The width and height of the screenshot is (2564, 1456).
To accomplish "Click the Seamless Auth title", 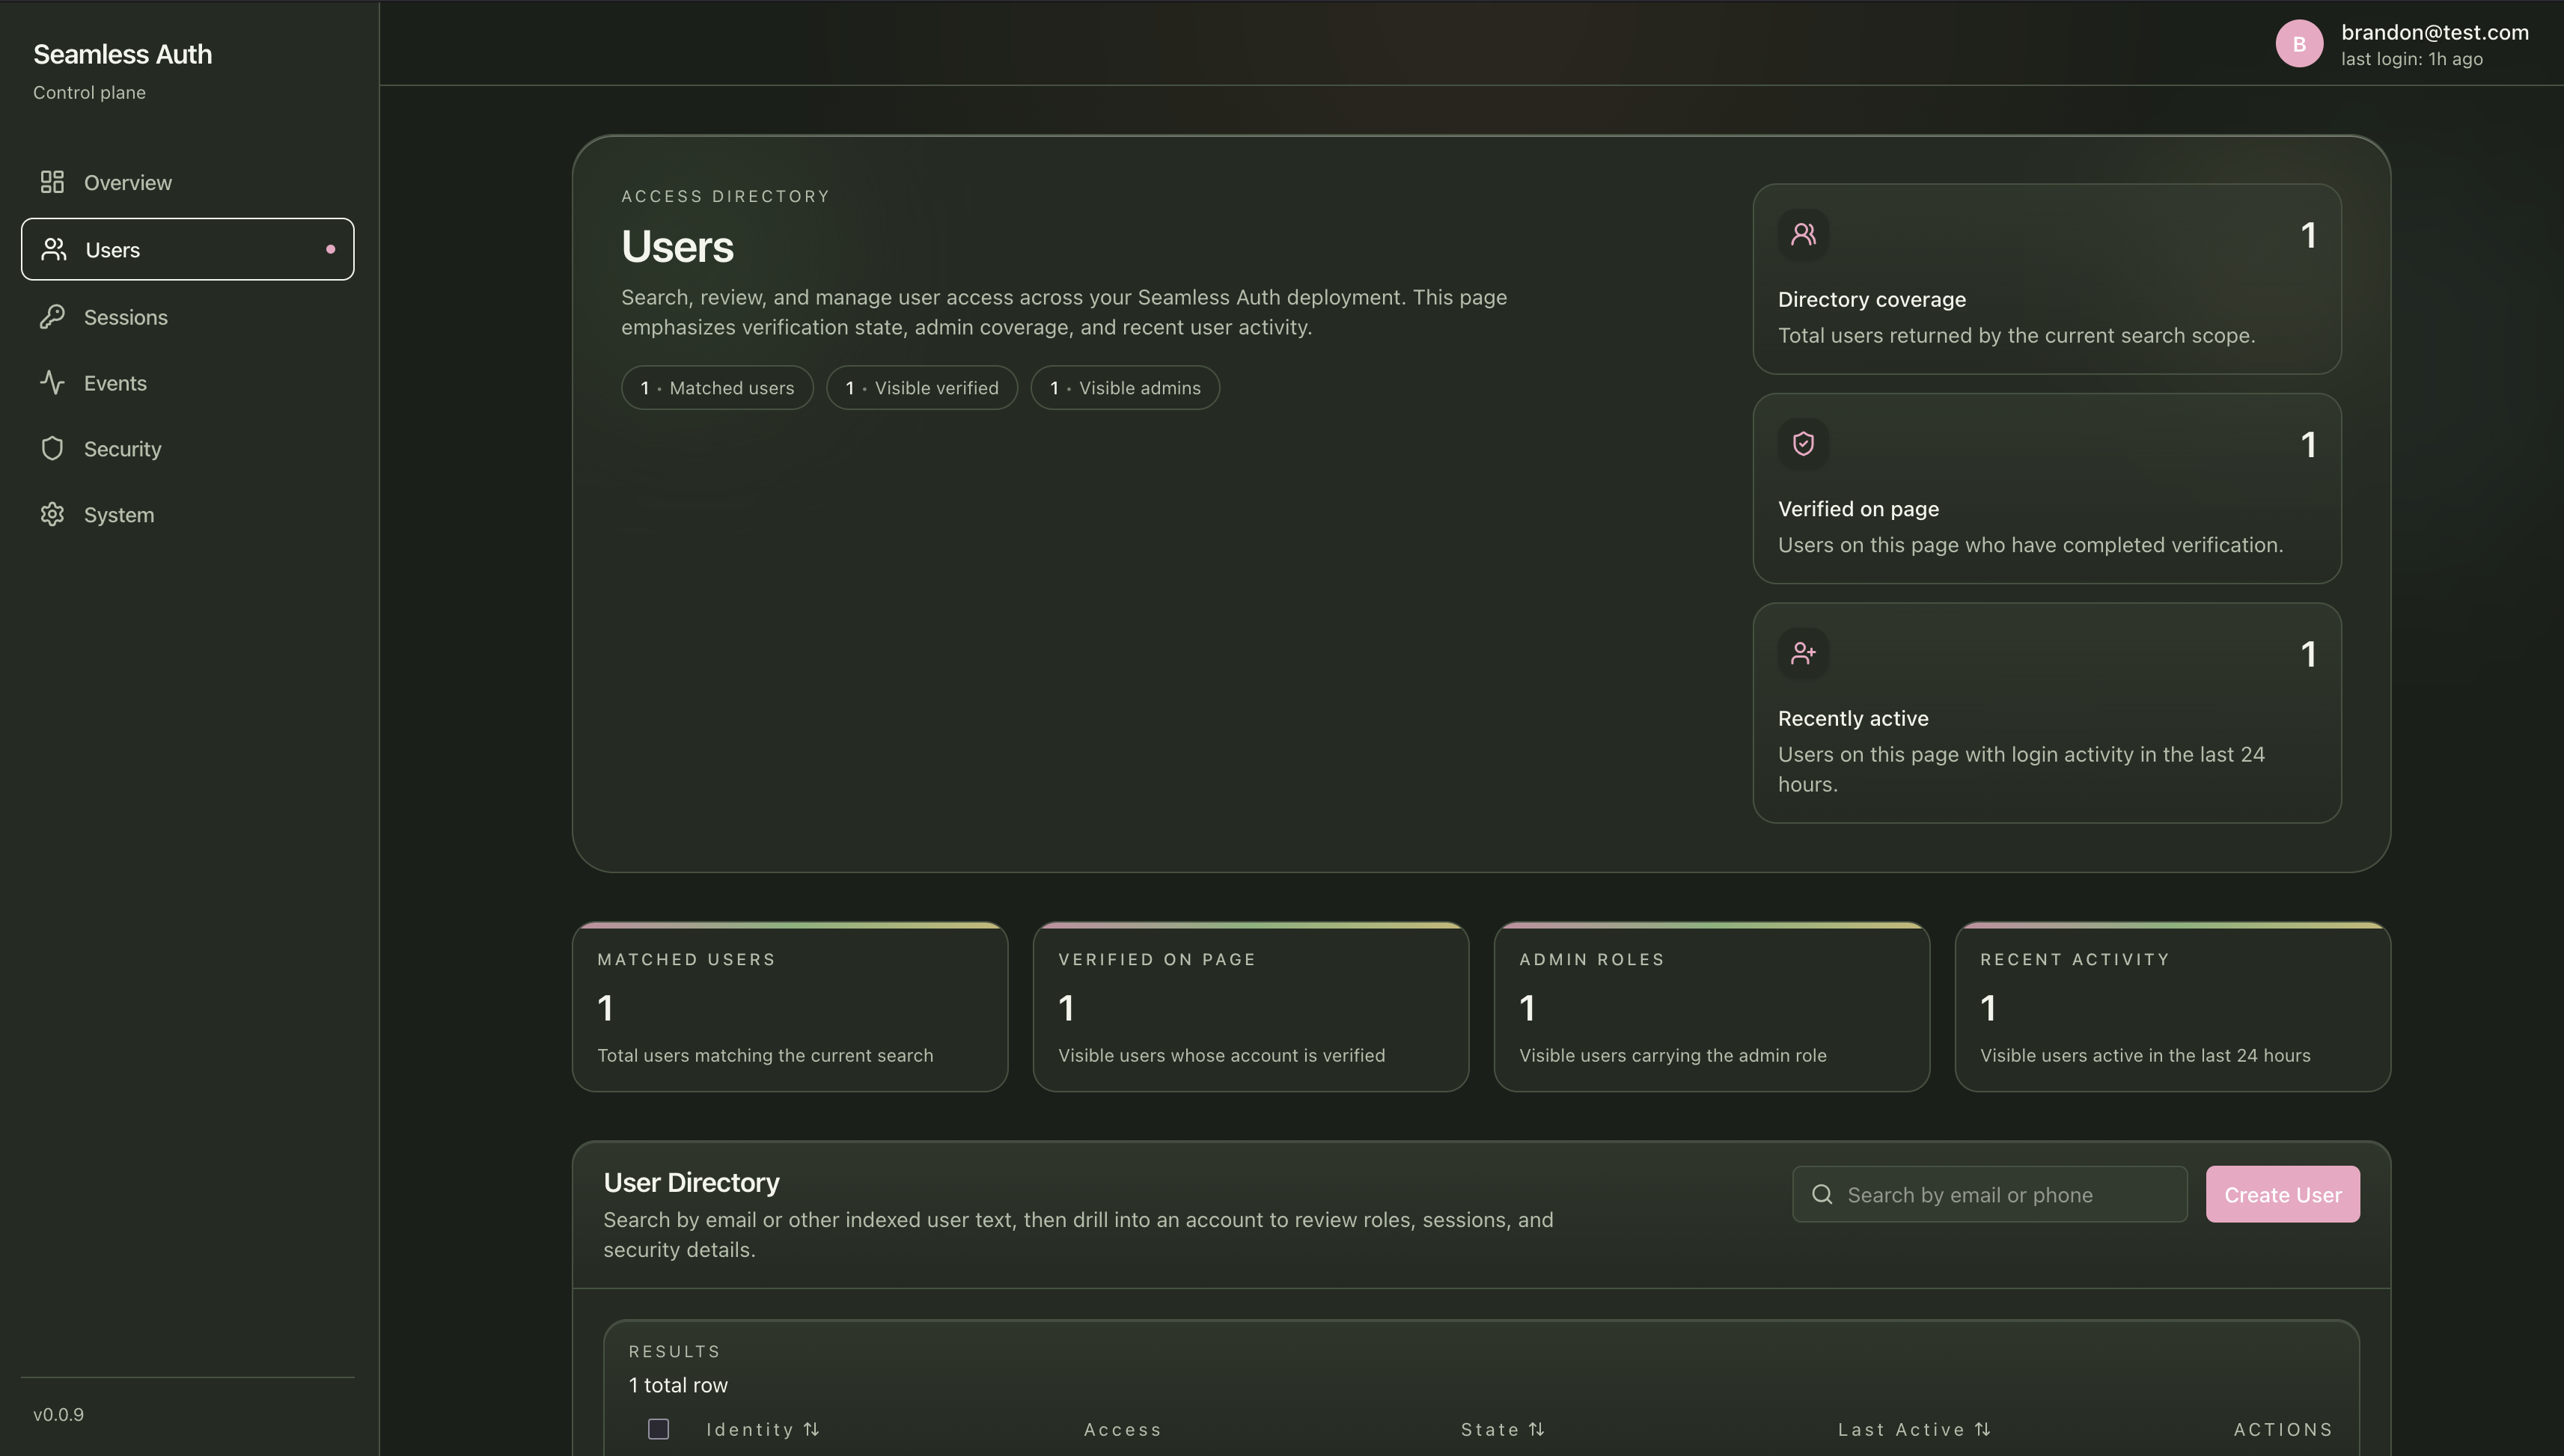I will coord(123,54).
